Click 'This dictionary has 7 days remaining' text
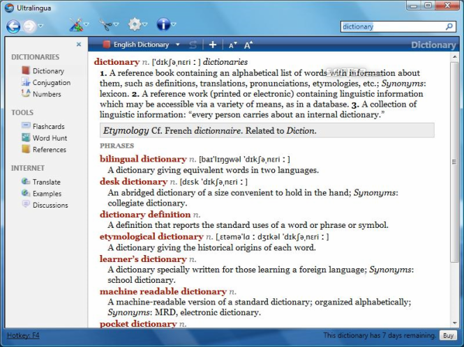Viewport: 464px width, 347px height. 380,335
